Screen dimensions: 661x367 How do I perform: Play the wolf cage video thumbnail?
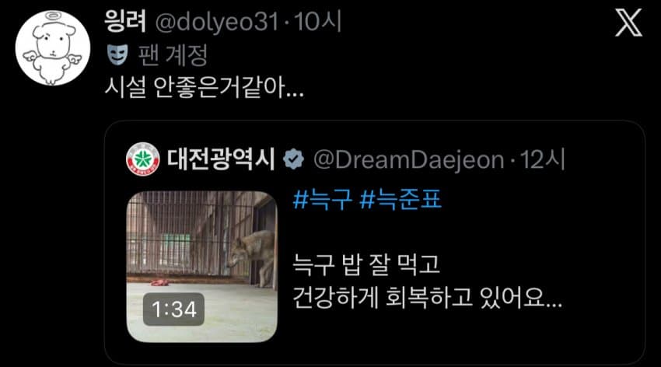point(202,267)
